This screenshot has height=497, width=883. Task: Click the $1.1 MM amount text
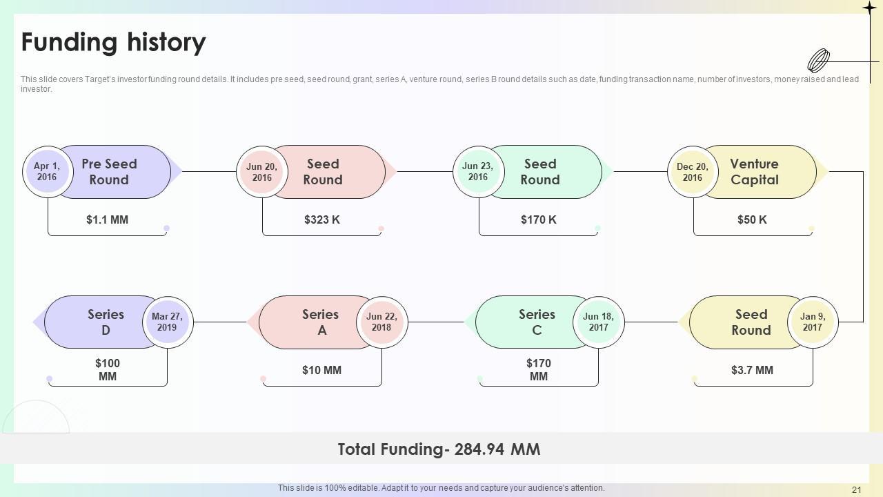[x=107, y=220]
